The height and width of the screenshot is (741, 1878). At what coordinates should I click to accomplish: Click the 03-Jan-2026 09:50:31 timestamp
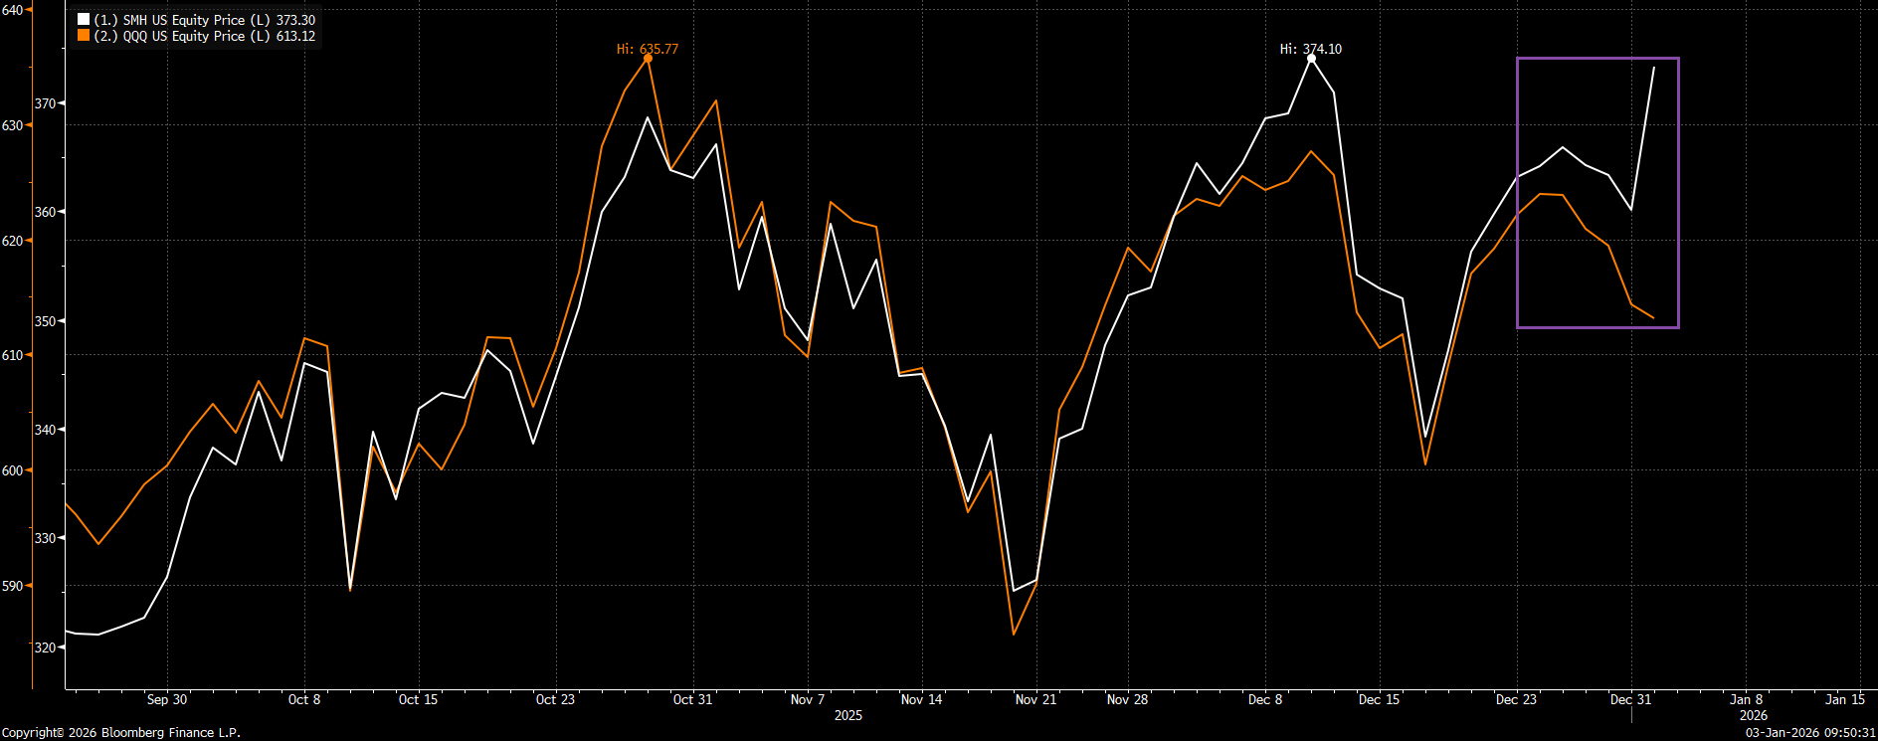tap(1810, 732)
